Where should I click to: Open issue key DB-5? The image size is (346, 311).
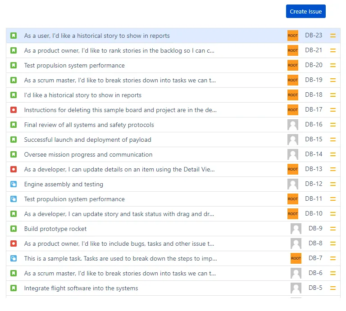pyautogui.click(x=315, y=288)
